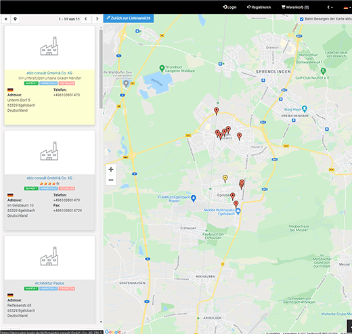Screen dimensions: 352x334
Task: Open the German flag language dropdown
Action: [x=347, y=7]
